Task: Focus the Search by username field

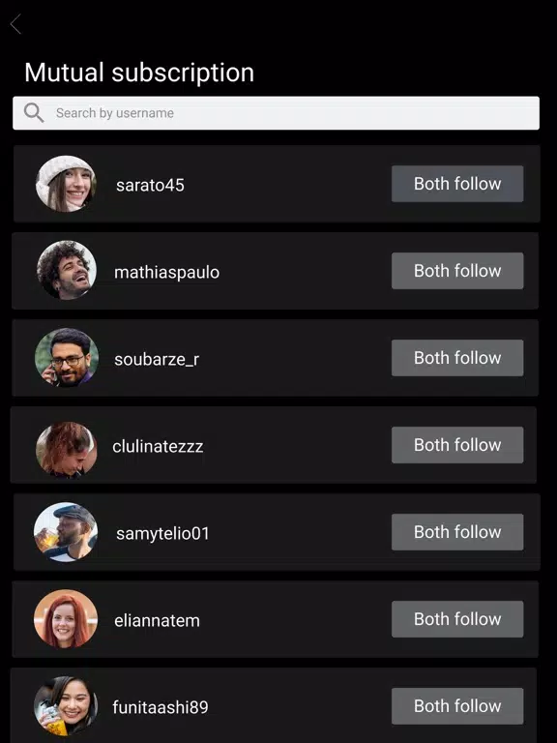Action: pyautogui.click(x=276, y=113)
